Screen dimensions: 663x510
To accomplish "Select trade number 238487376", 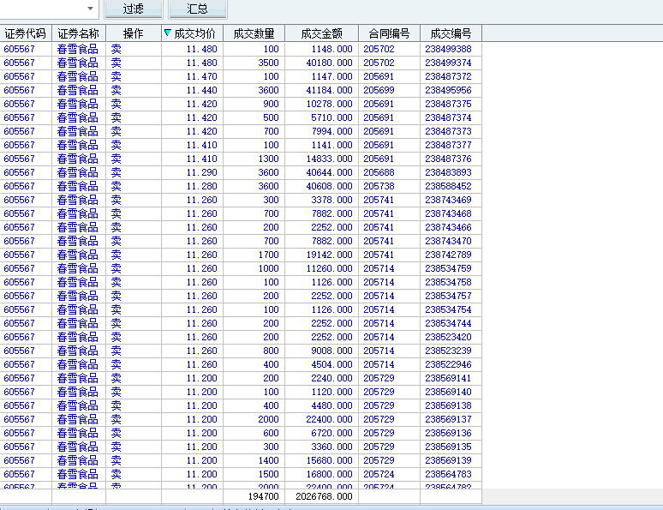I will point(448,159).
